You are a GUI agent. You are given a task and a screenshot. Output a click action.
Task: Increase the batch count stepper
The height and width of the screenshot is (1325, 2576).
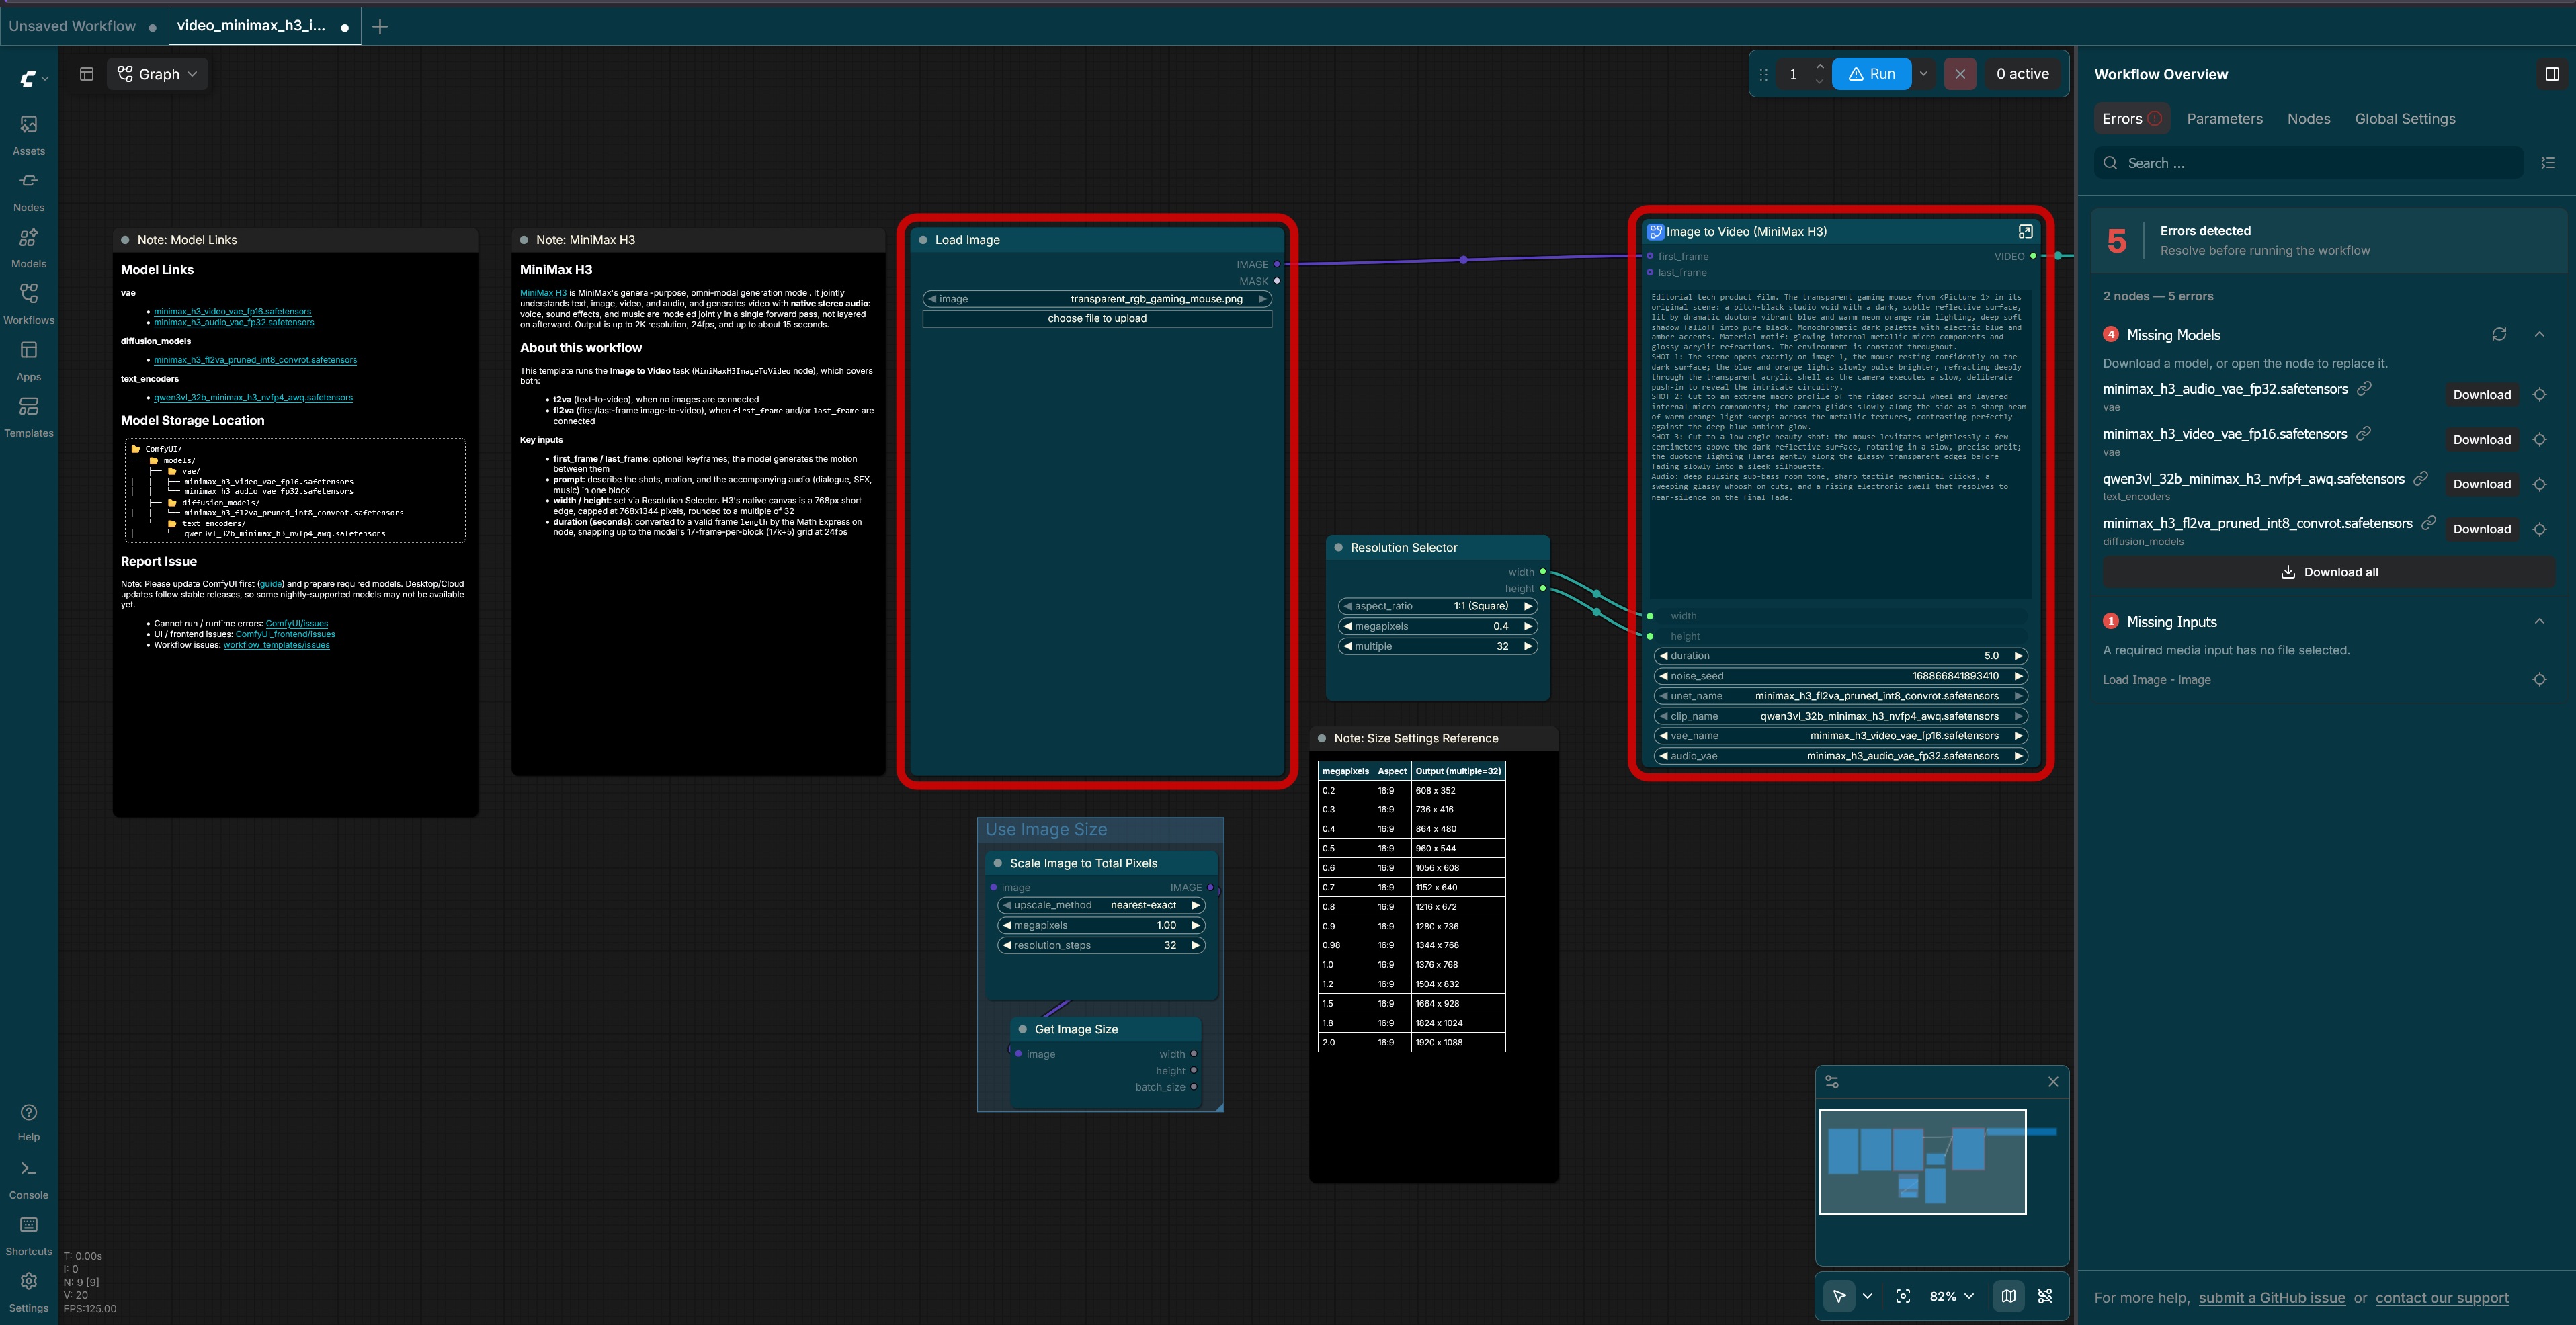(1819, 66)
